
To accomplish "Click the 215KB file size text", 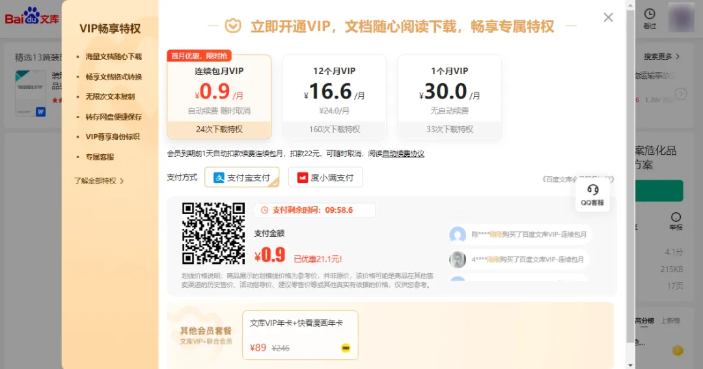I will pos(672,269).
